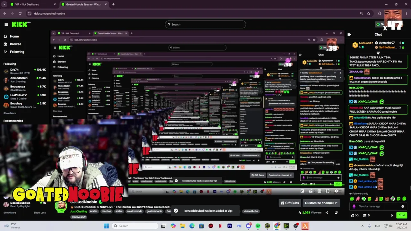Open a new browser tab
The image size is (411, 231).
tap(113, 4)
